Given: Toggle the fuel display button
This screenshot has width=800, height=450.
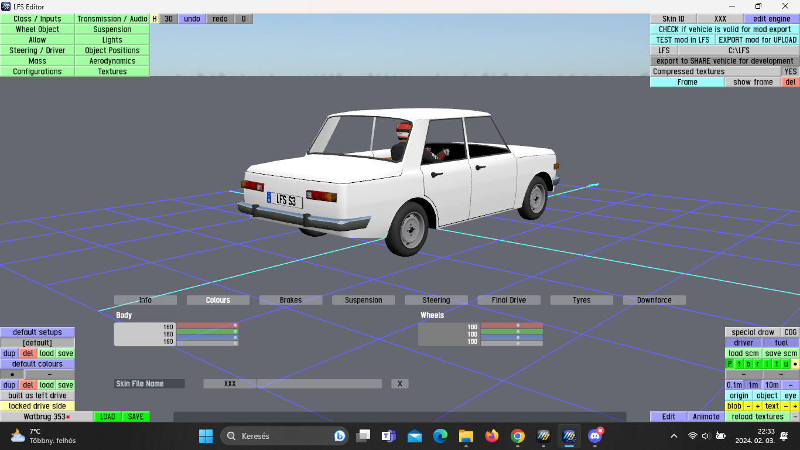Looking at the screenshot, I should (x=781, y=343).
